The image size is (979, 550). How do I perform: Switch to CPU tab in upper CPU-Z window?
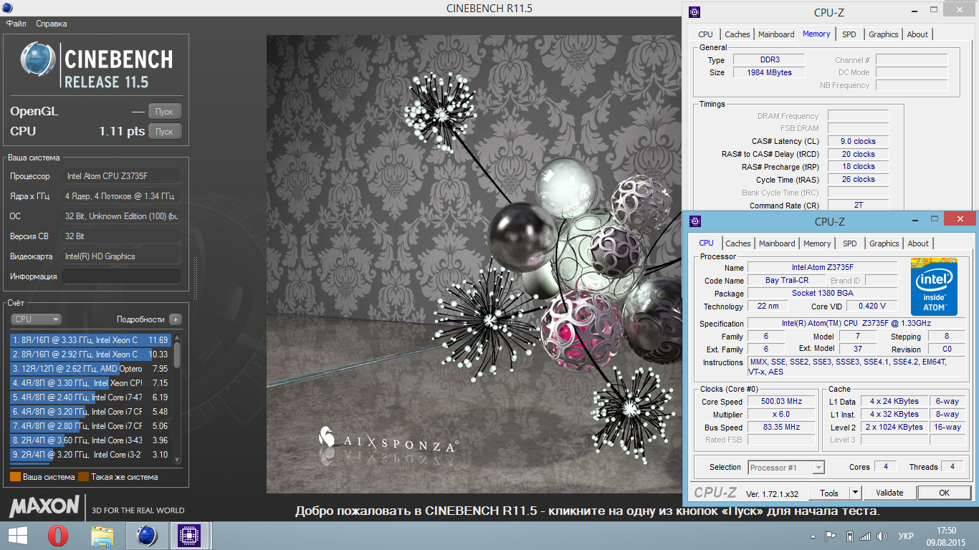click(x=705, y=34)
